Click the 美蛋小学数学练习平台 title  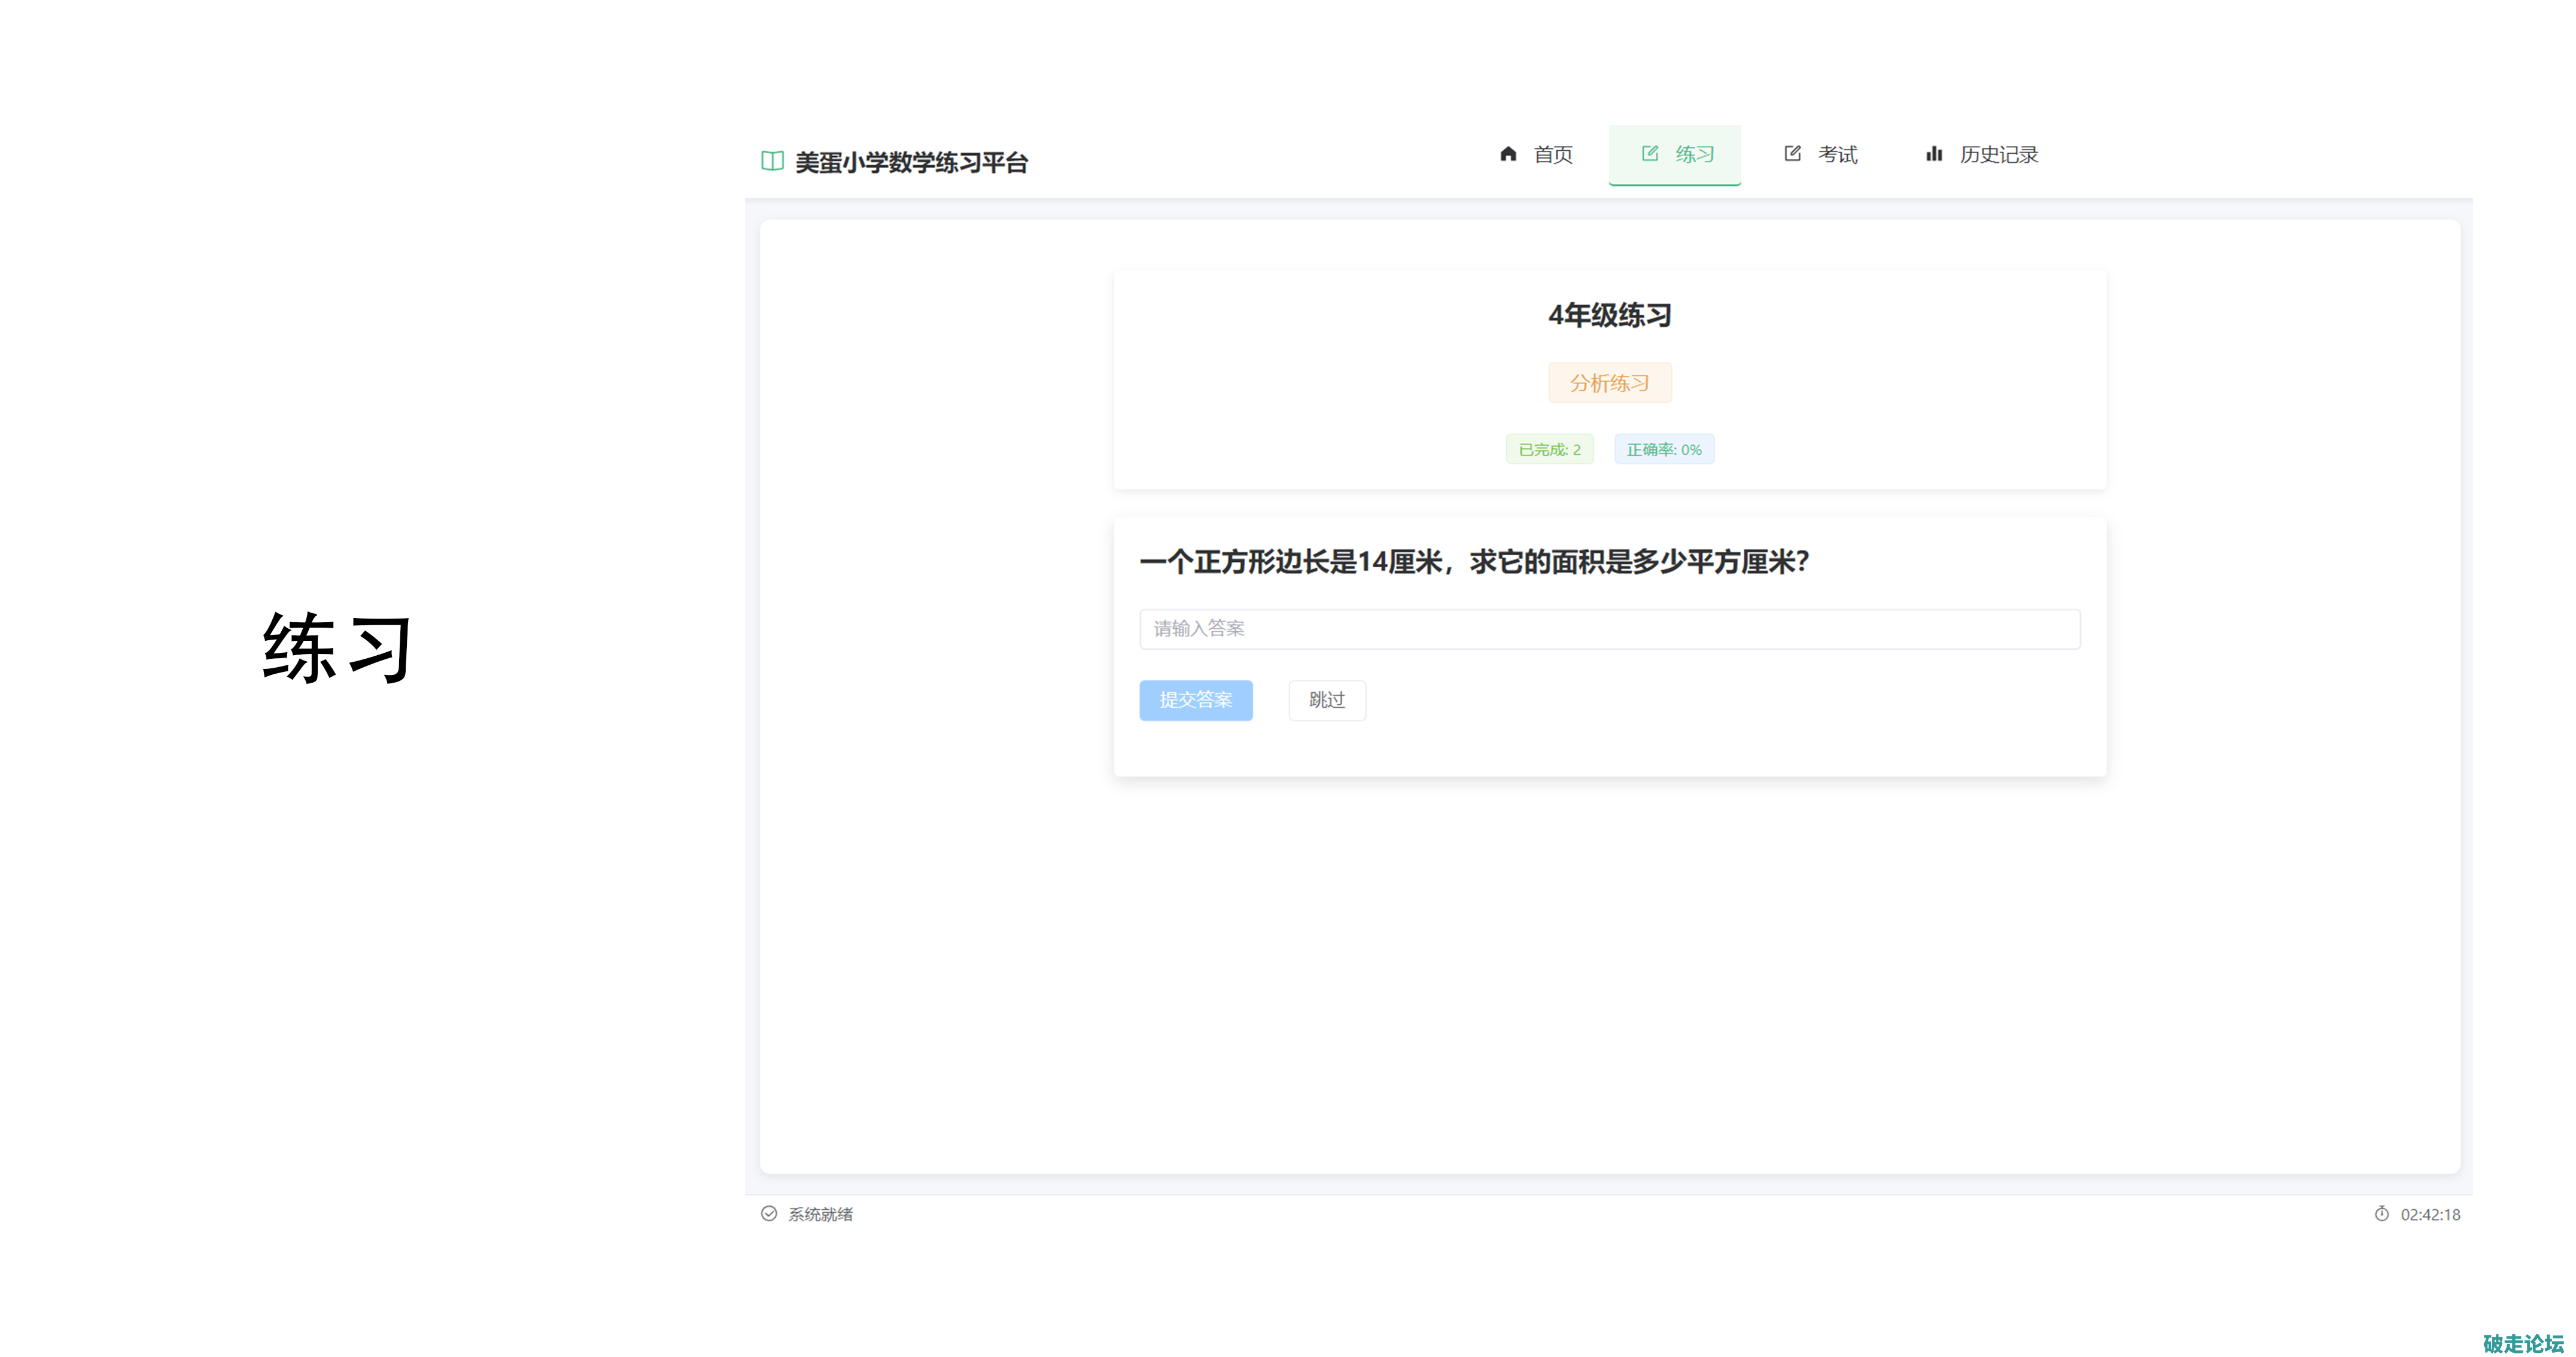[x=911, y=162]
